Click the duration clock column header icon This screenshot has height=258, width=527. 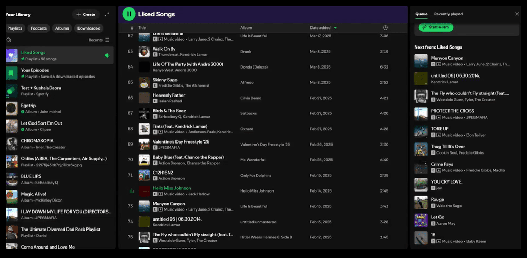click(386, 28)
